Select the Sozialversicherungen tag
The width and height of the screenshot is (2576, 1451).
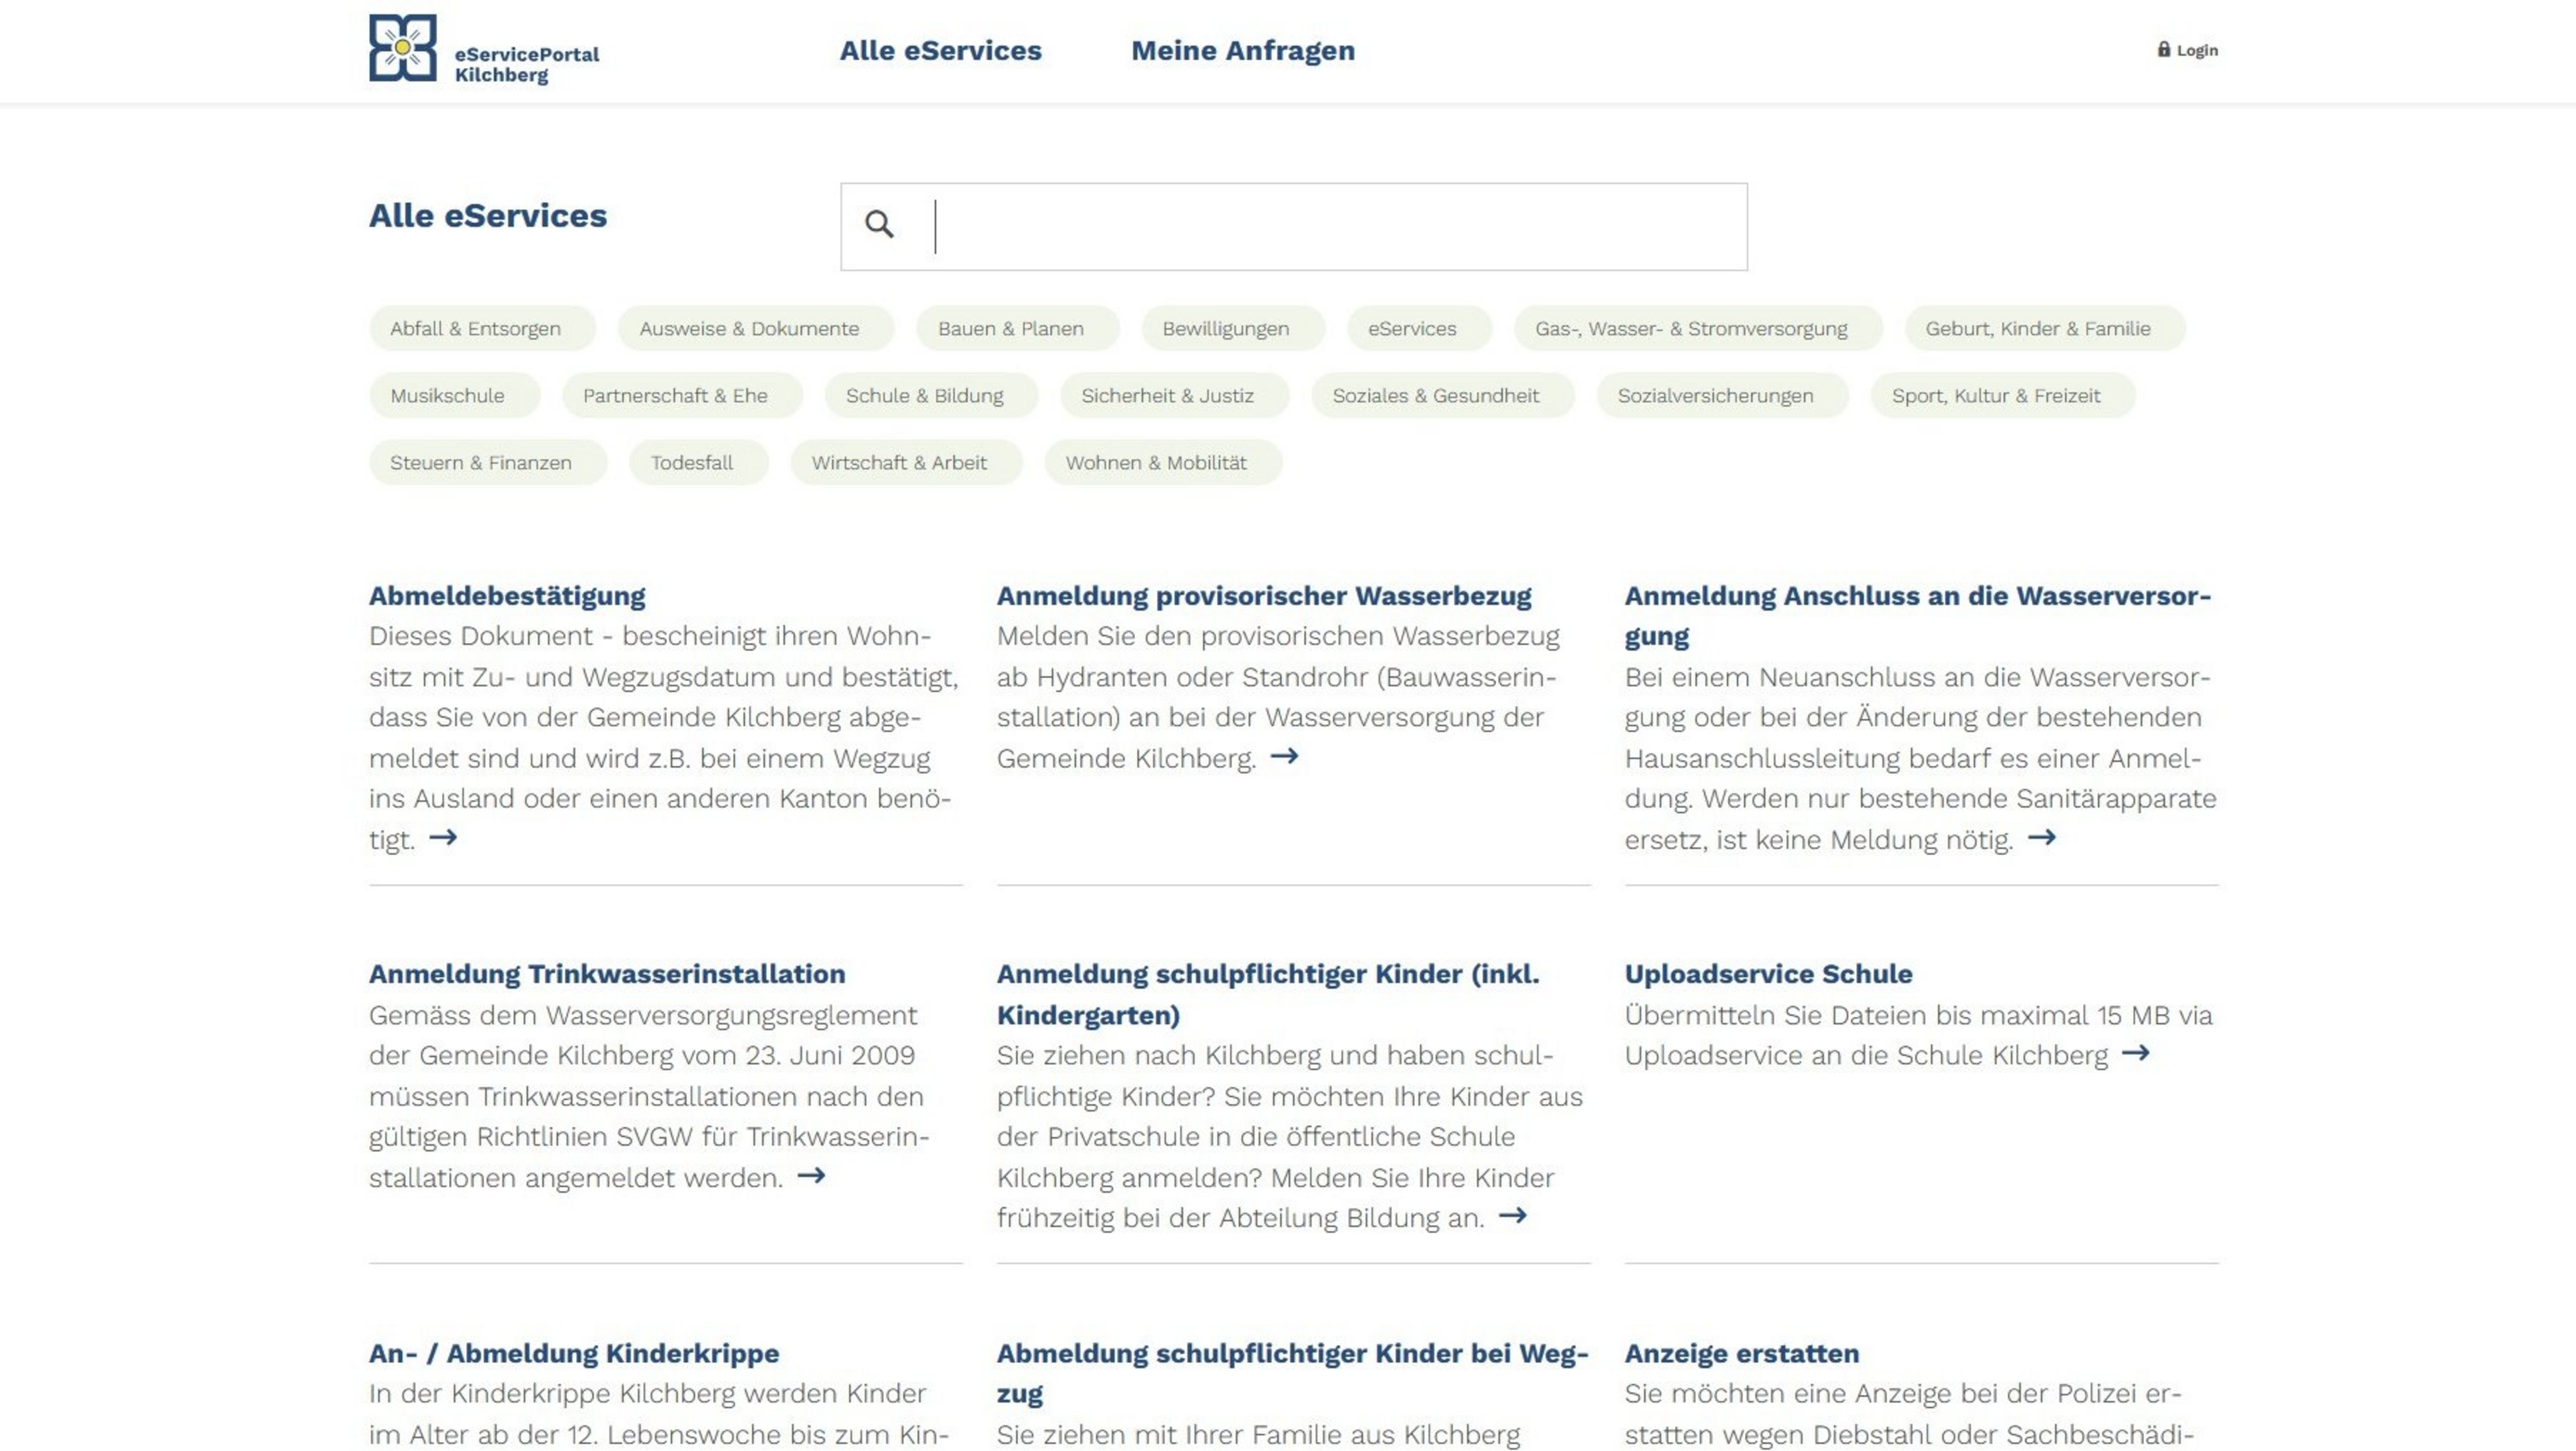point(1722,395)
